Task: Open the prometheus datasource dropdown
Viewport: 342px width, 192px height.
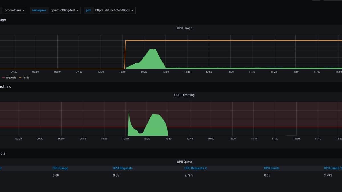Action: (15, 10)
